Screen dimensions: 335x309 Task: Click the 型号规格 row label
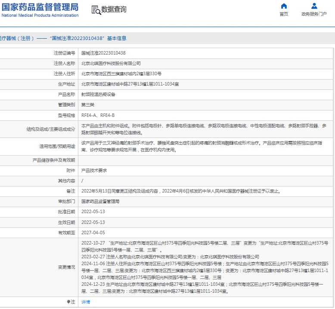pos(66,115)
